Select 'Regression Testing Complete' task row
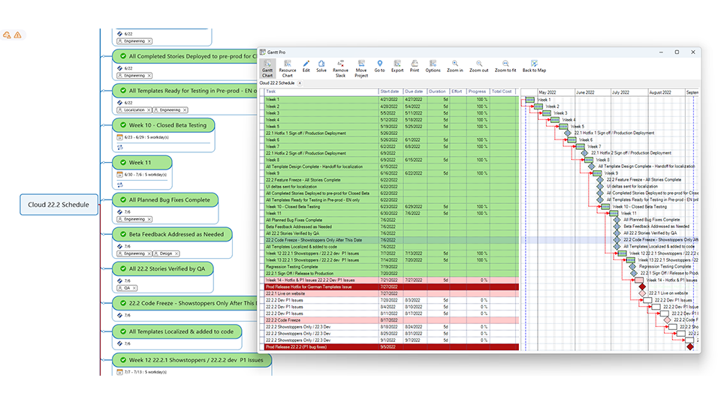 392,266
